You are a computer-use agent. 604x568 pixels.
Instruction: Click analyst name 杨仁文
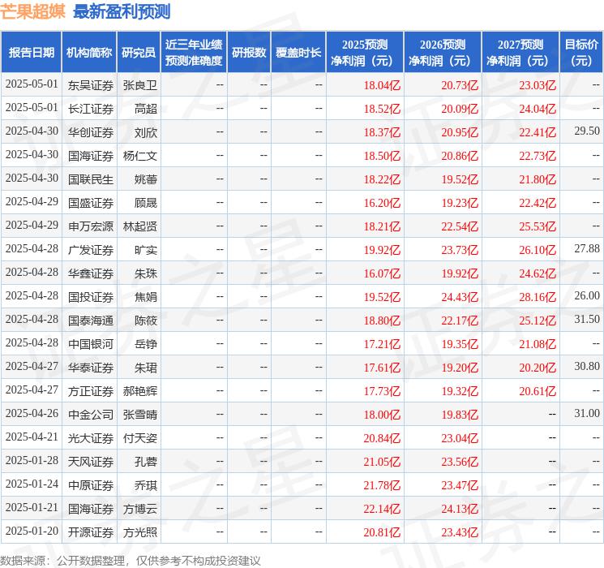point(139,156)
